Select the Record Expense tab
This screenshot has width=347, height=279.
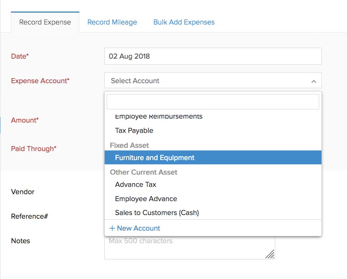pyautogui.click(x=45, y=22)
